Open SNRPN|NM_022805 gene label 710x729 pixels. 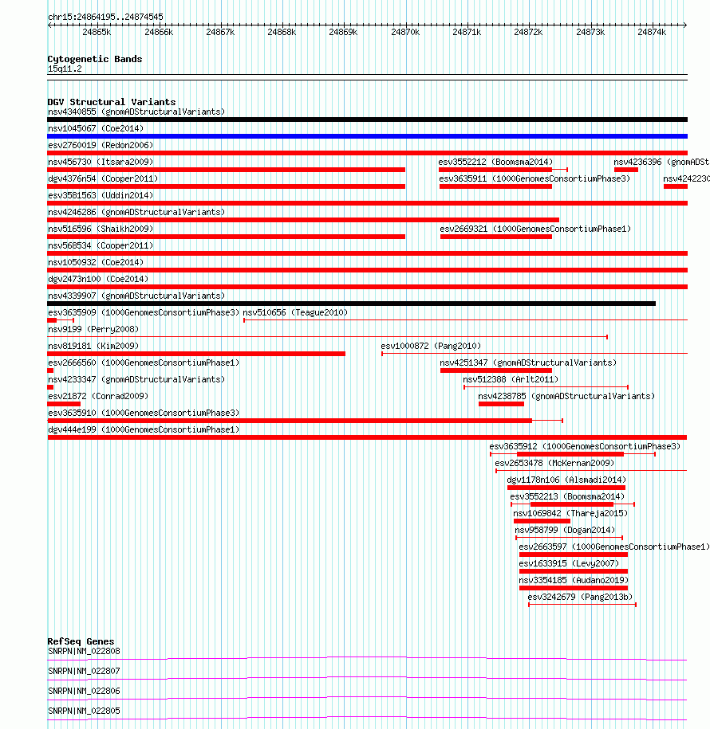85,711
